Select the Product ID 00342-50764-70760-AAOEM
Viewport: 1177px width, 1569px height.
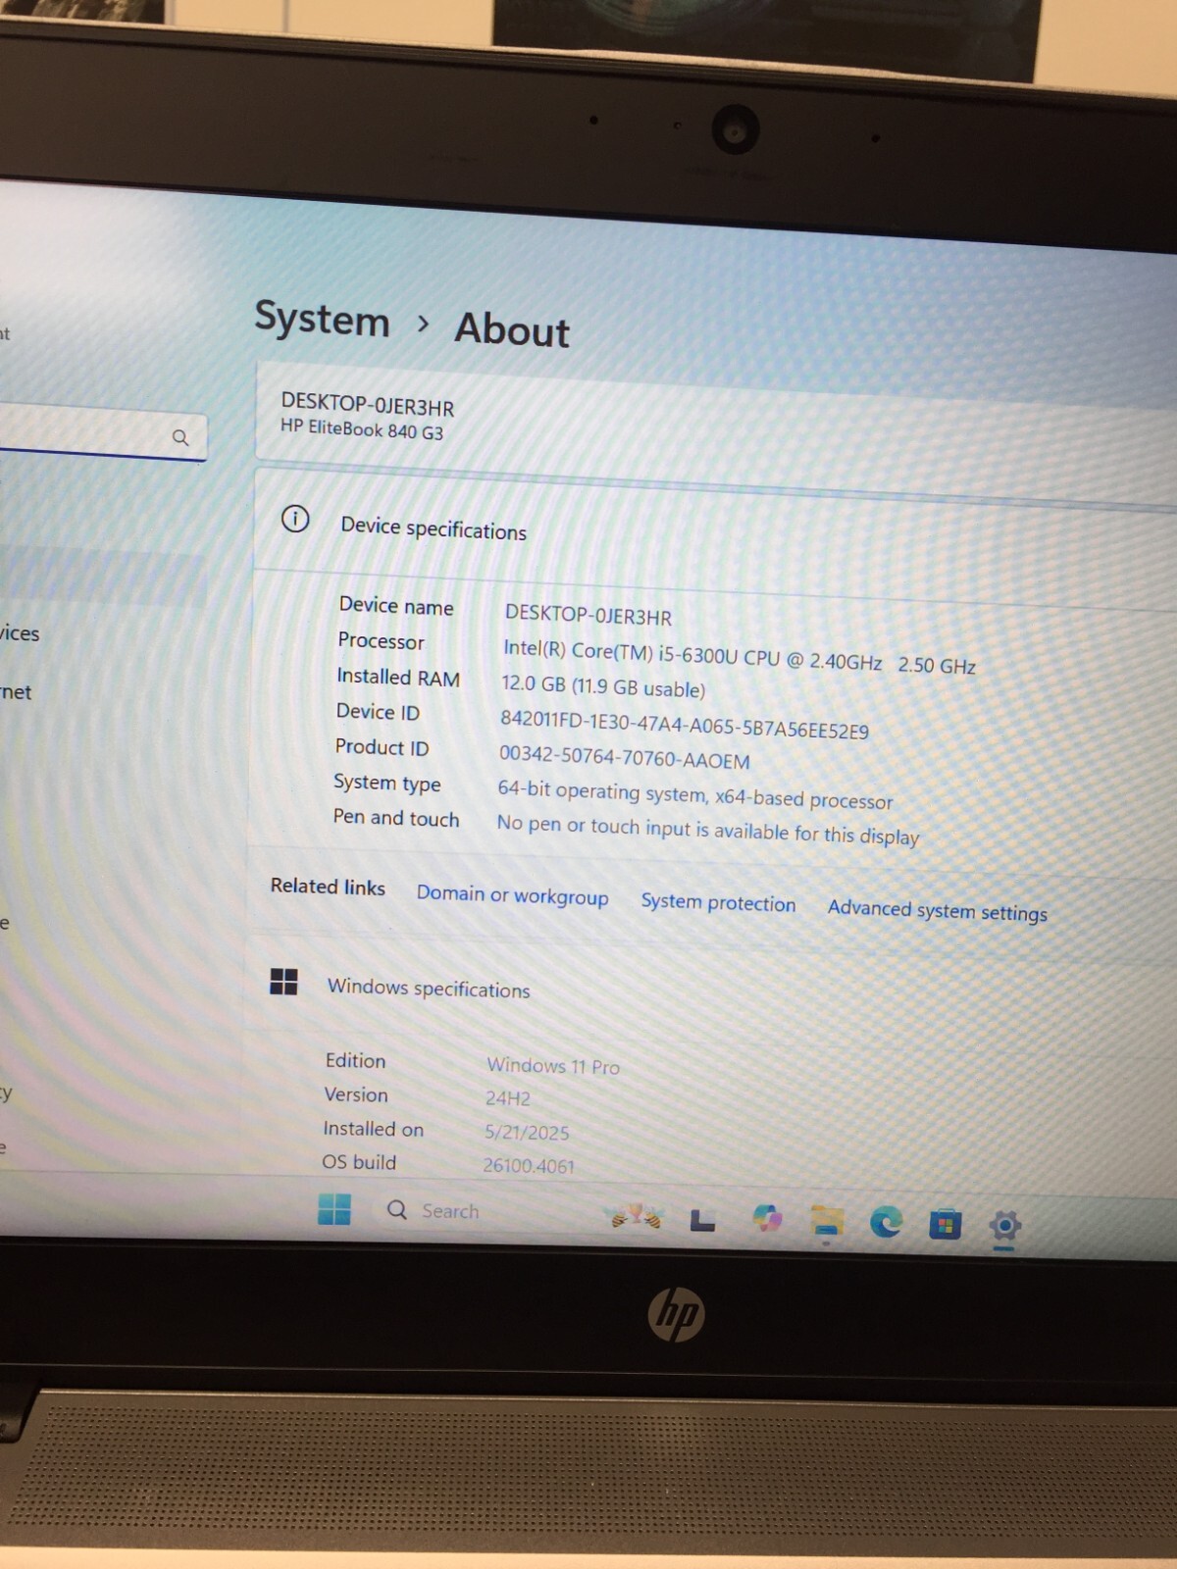[624, 756]
